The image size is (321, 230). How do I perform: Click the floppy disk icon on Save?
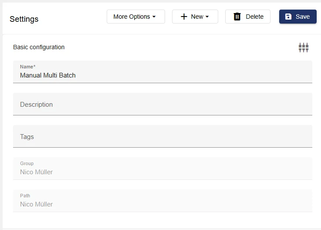(288, 17)
